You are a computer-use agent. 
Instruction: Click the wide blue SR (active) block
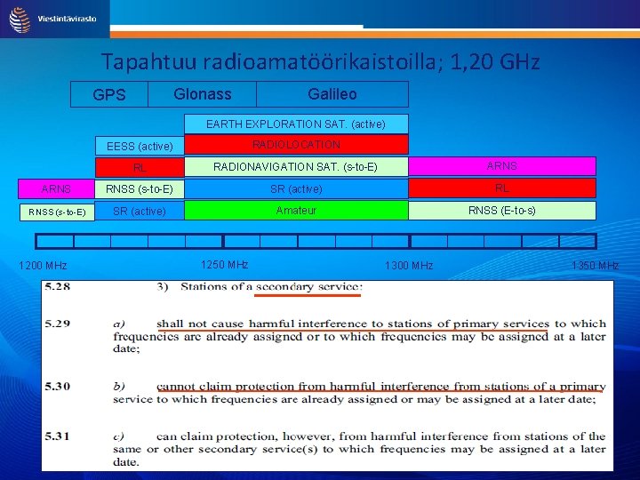click(296, 189)
